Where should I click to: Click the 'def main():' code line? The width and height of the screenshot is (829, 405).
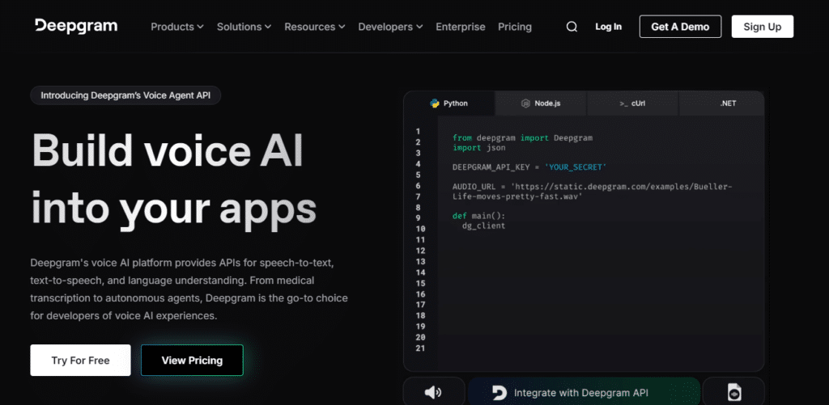478,216
